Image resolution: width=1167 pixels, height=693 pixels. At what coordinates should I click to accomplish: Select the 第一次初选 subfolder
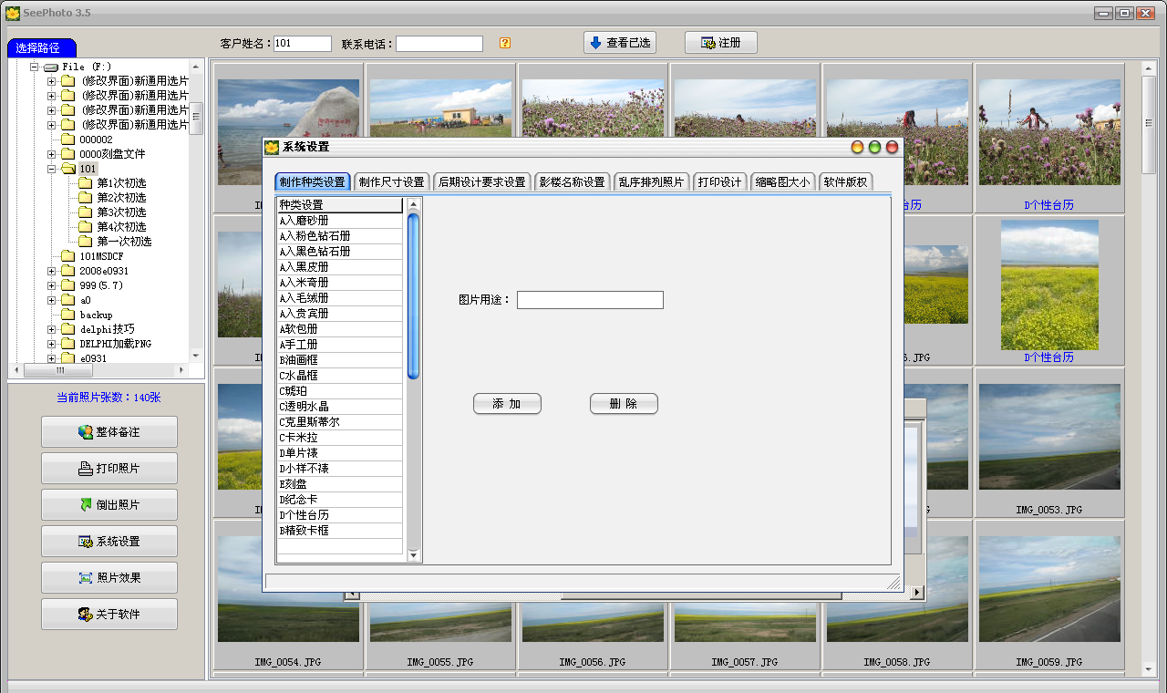tap(124, 242)
